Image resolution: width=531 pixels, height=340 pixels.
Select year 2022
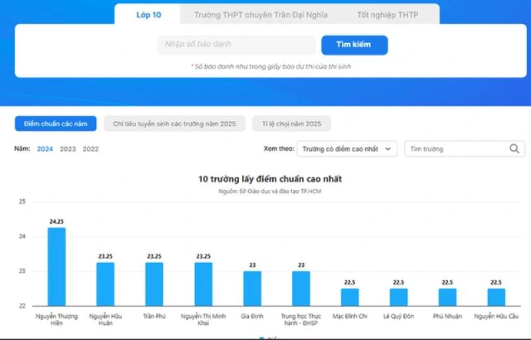(x=90, y=149)
